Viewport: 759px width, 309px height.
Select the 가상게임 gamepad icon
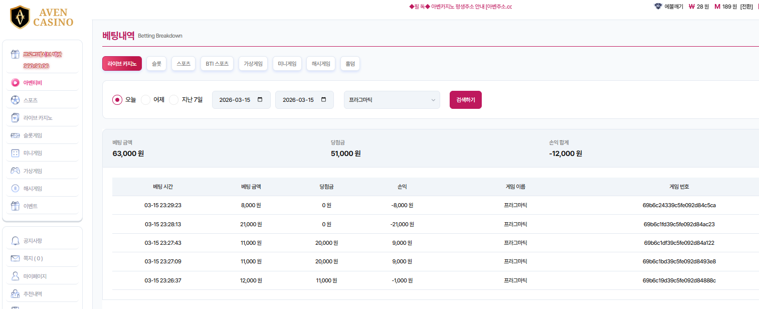[15, 171]
